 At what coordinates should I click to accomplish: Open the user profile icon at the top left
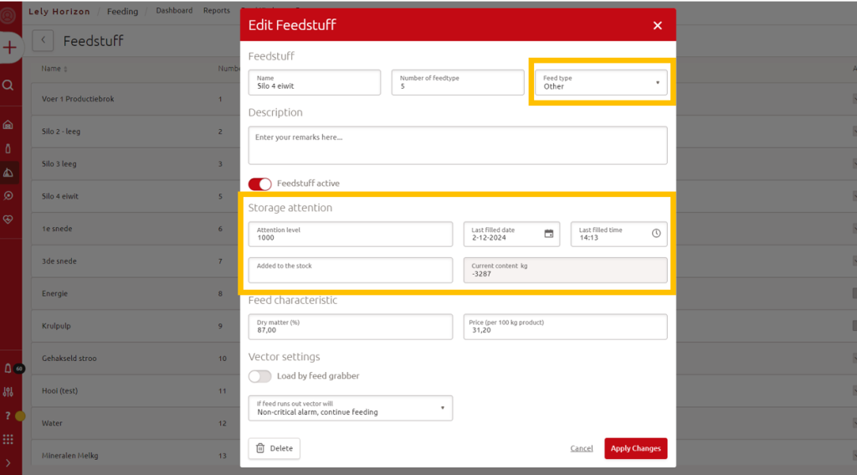8,15
